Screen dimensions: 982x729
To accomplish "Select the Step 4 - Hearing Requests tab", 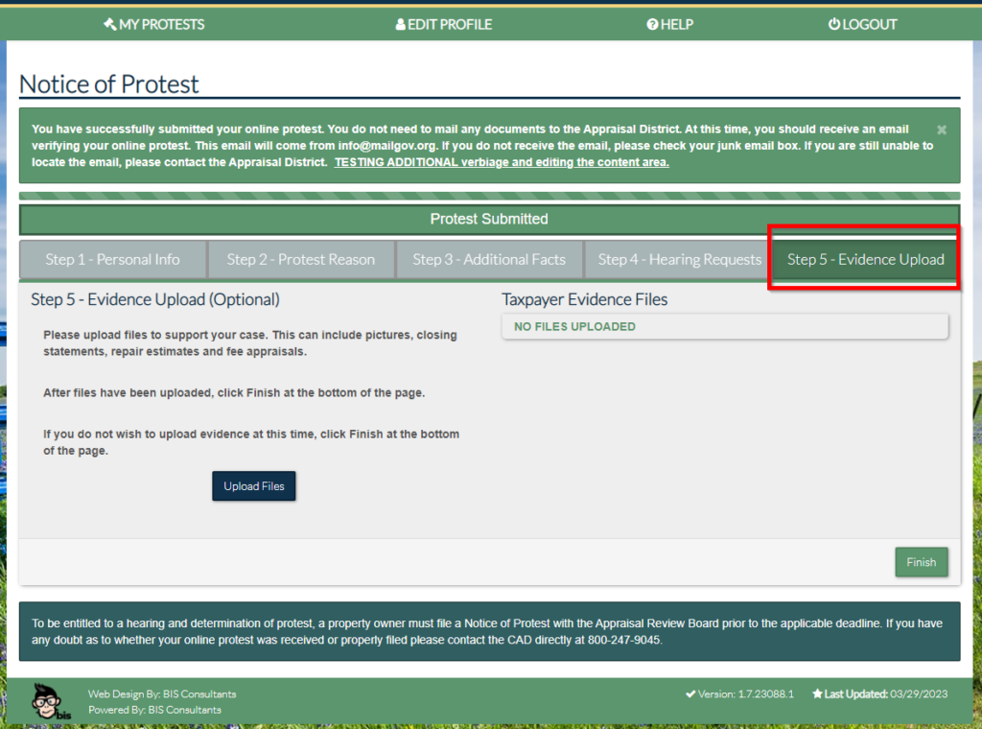I will coord(679,259).
